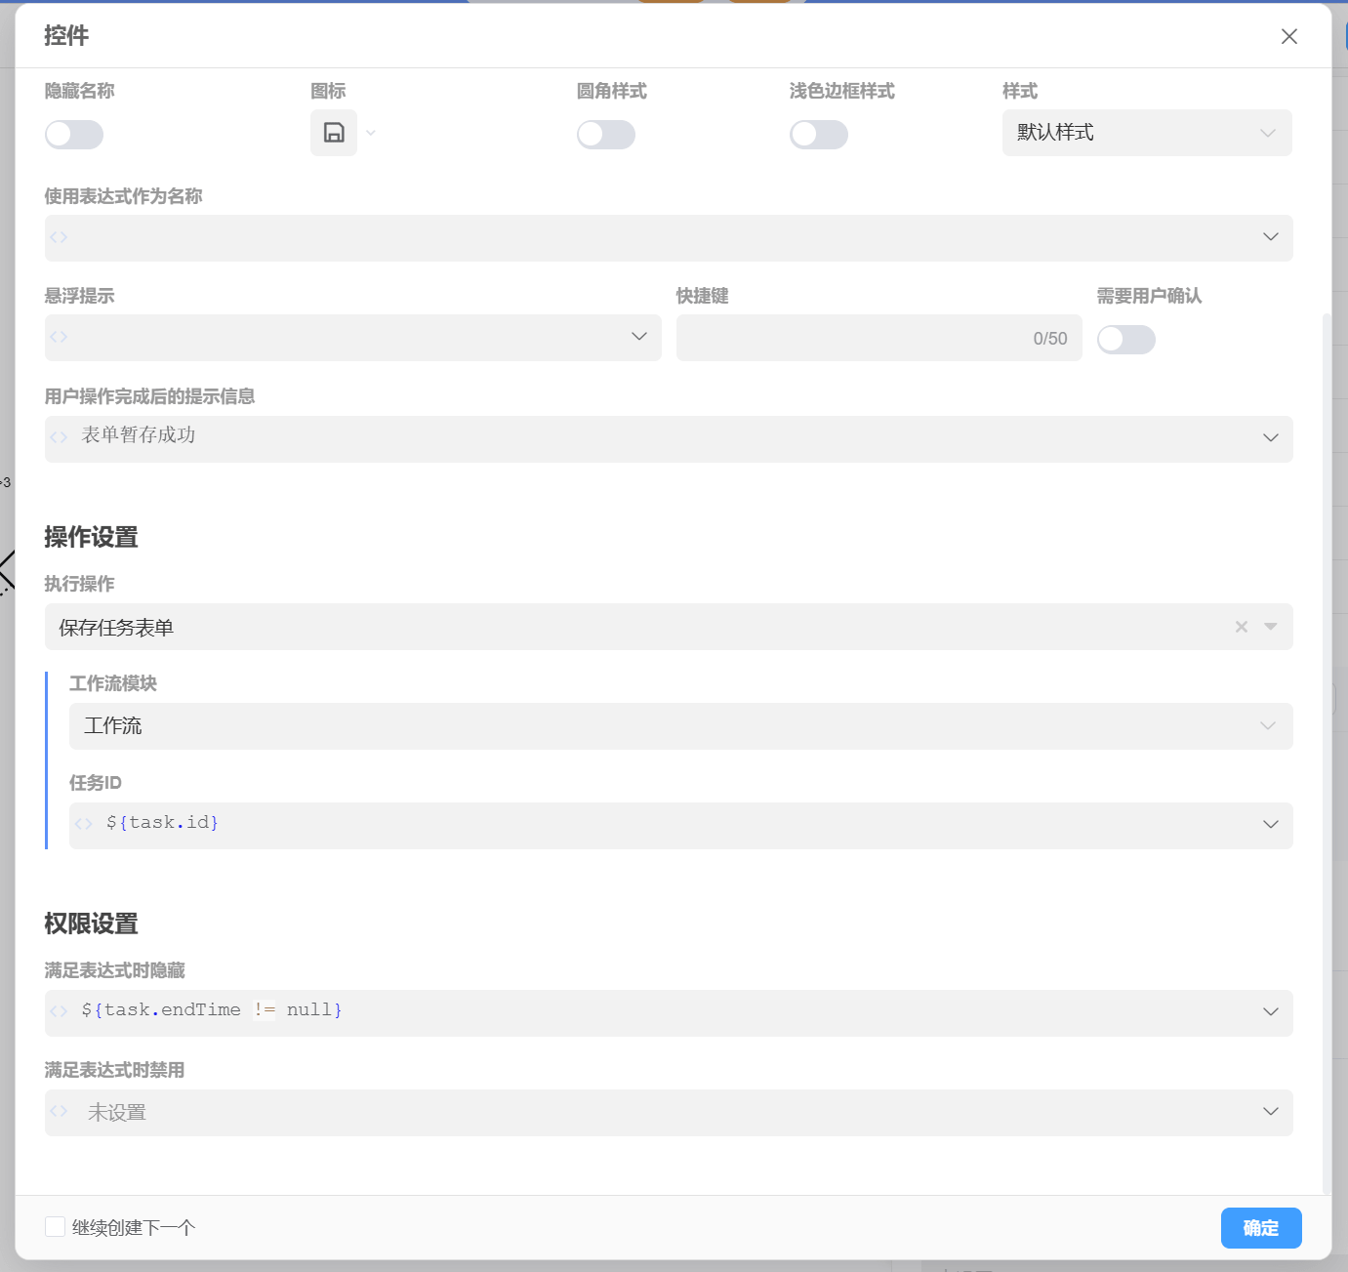Screen dimensions: 1348x1272
Task: Click expression icon beside ${task.id}
Action: click(x=84, y=824)
